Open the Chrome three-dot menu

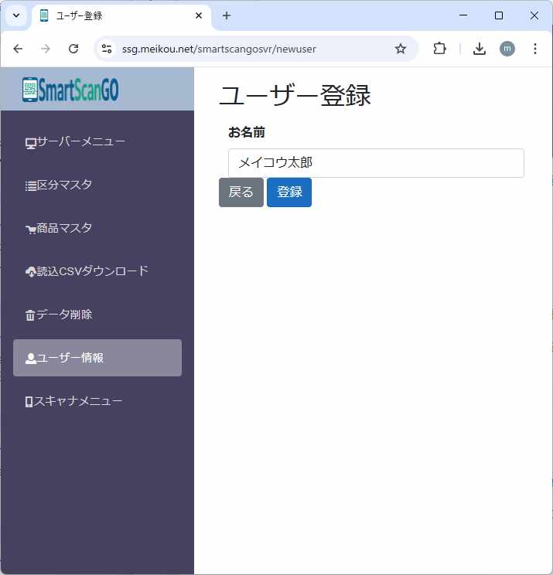(535, 49)
